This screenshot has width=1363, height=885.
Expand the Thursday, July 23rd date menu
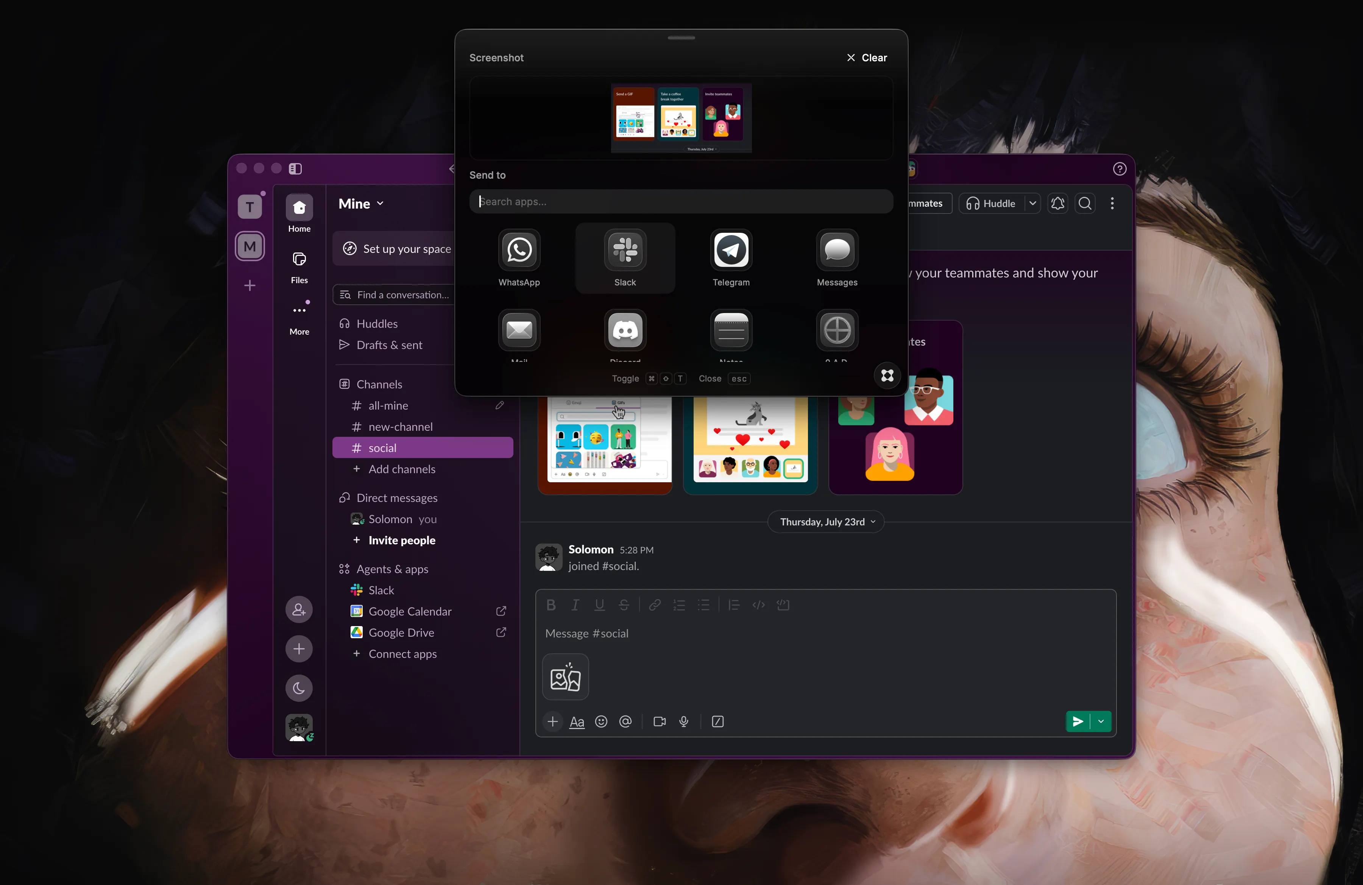click(825, 522)
